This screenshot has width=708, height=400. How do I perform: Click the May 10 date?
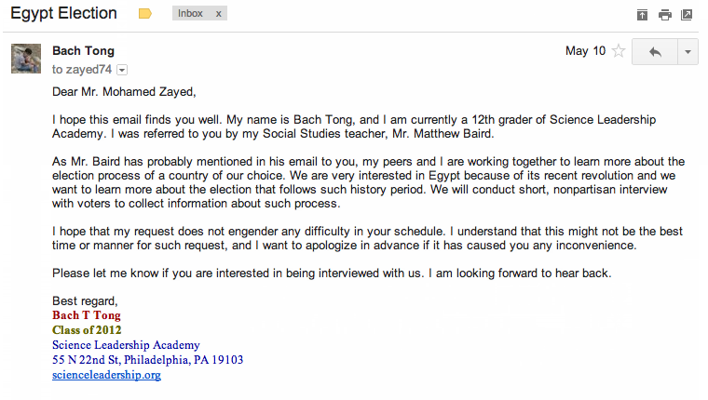click(585, 51)
